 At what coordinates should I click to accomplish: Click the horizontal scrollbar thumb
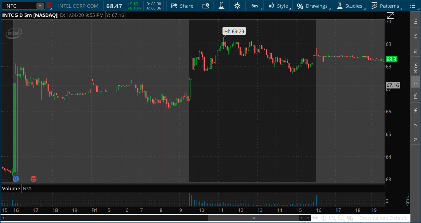click(253, 218)
